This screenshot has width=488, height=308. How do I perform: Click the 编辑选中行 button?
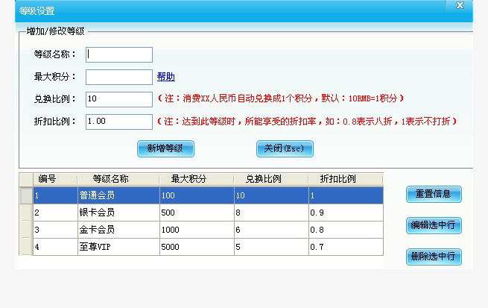coord(434,225)
